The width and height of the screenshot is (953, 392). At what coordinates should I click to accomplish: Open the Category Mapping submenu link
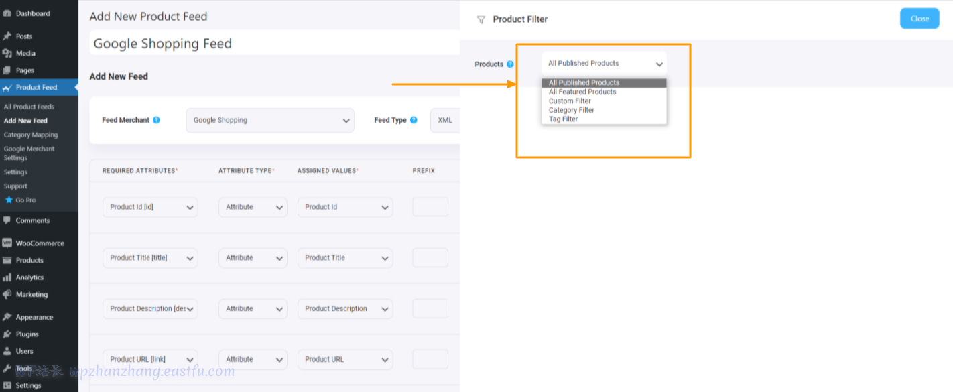point(31,135)
